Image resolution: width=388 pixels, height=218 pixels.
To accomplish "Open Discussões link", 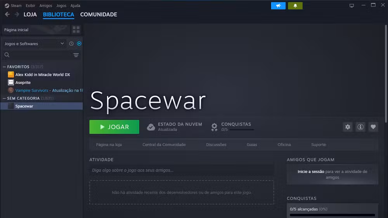I will [x=216, y=145].
